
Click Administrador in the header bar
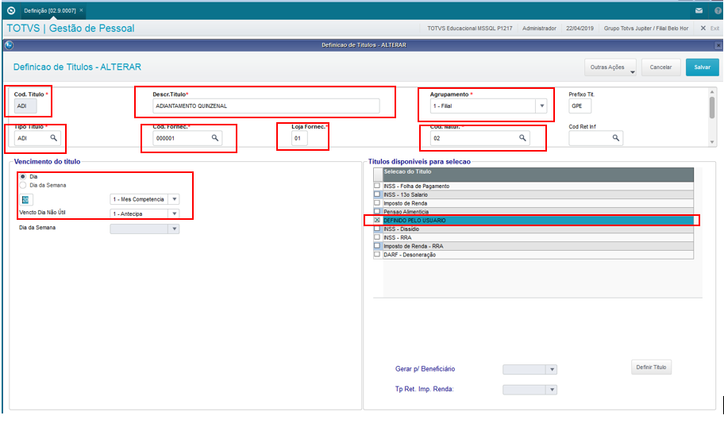pos(539,28)
